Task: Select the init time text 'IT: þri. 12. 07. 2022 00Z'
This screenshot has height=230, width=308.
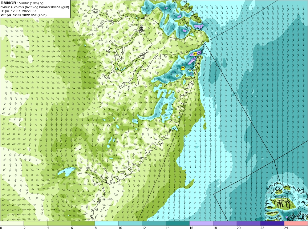Action: [x=18, y=11]
